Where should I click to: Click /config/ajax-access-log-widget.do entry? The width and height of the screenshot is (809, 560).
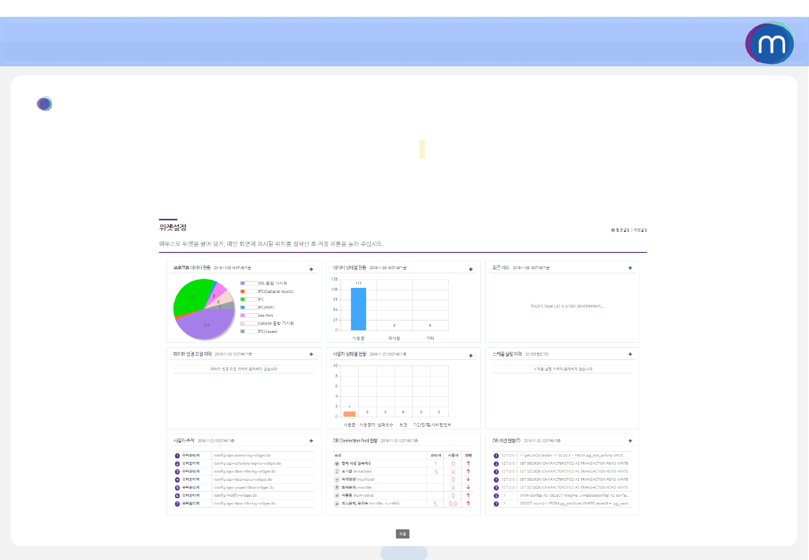click(x=242, y=456)
